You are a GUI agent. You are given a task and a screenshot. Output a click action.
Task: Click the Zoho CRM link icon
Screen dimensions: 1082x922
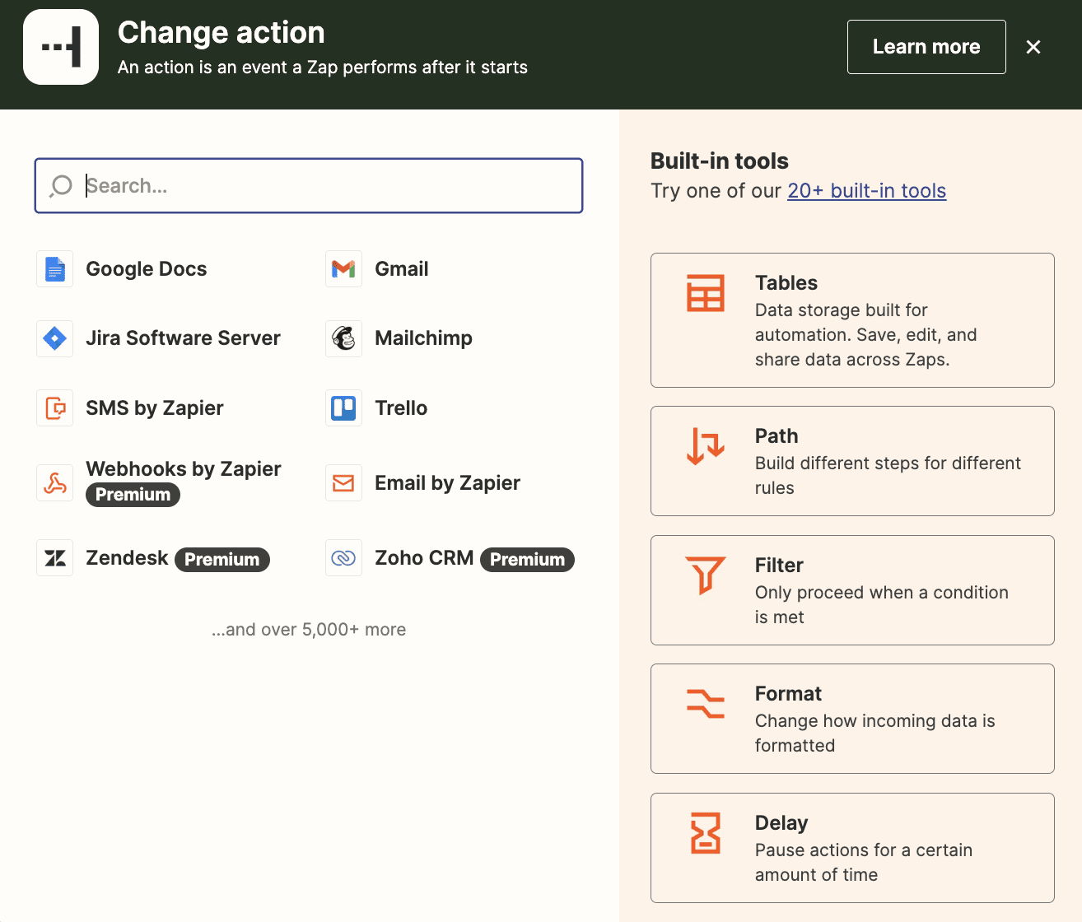click(x=343, y=558)
